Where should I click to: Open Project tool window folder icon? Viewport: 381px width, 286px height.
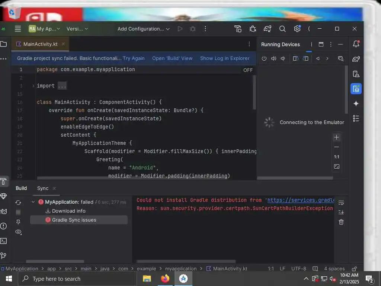[x=4, y=44]
